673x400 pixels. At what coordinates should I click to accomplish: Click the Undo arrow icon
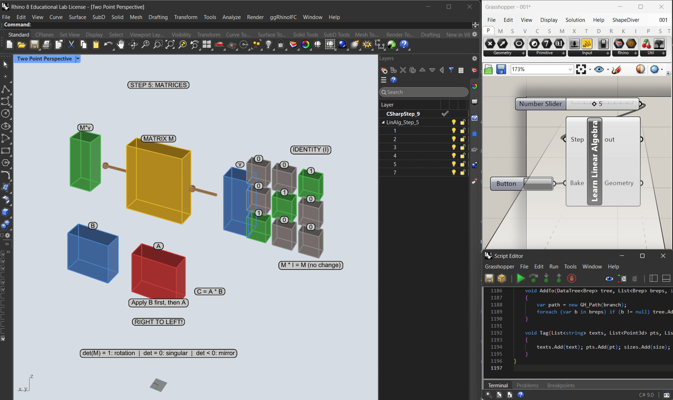click(x=108, y=44)
